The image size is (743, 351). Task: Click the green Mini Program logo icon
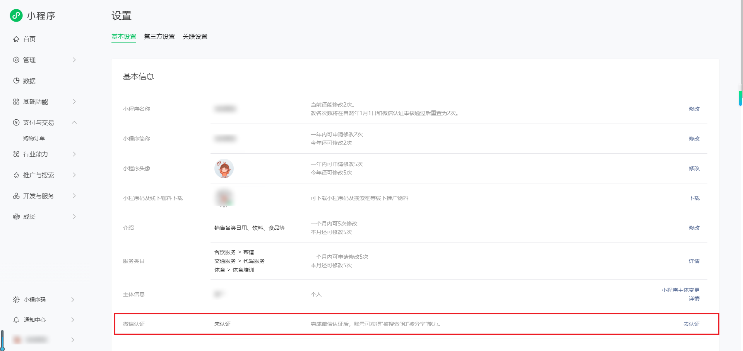click(x=16, y=15)
